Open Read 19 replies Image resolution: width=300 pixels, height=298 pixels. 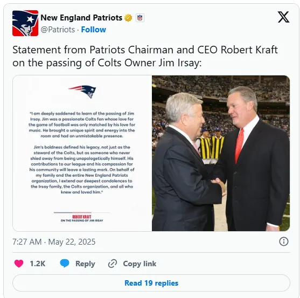tap(151, 283)
